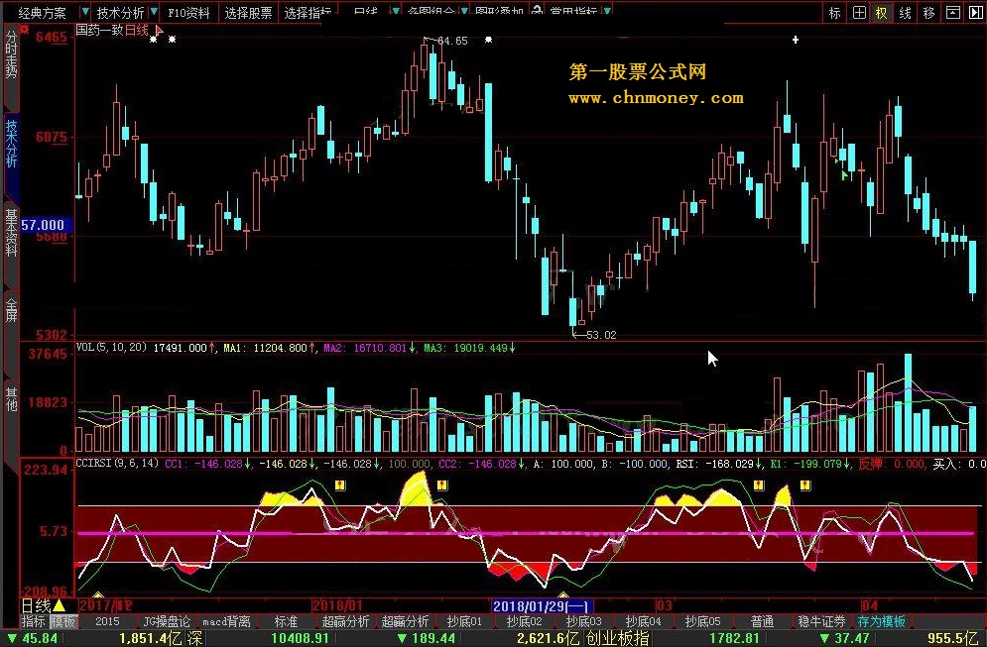Screen dimensions: 987x647
Task: Select the 抄底05 template tab
Action: pyautogui.click(x=702, y=622)
